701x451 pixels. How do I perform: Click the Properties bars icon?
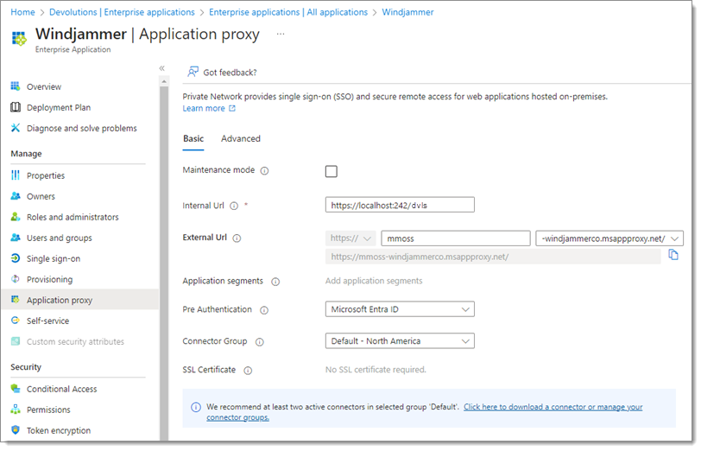pyautogui.click(x=16, y=175)
